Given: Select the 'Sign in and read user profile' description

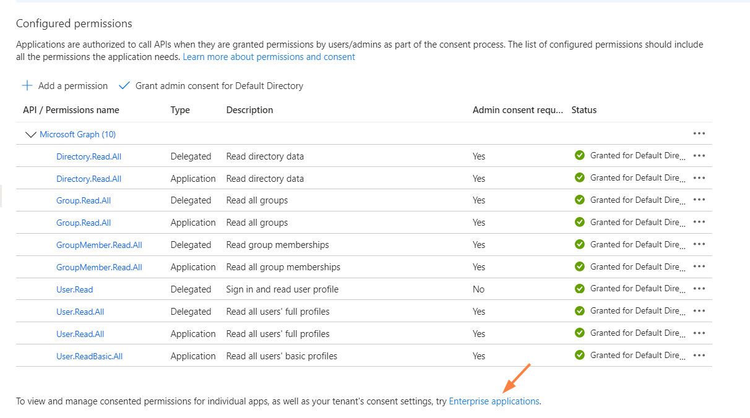Looking at the screenshot, I should click(282, 289).
